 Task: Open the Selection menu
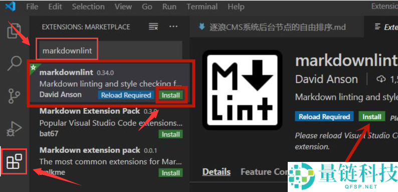(88, 7)
